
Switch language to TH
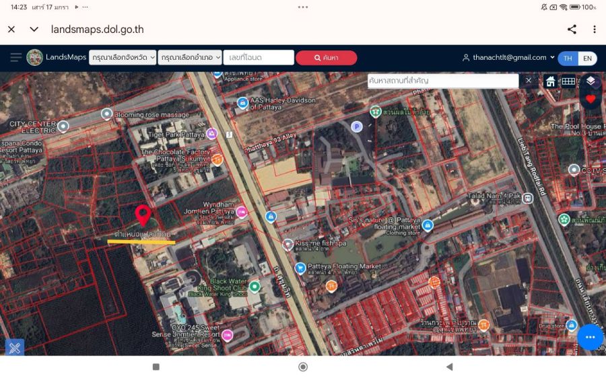pyautogui.click(x=568, y=58)
